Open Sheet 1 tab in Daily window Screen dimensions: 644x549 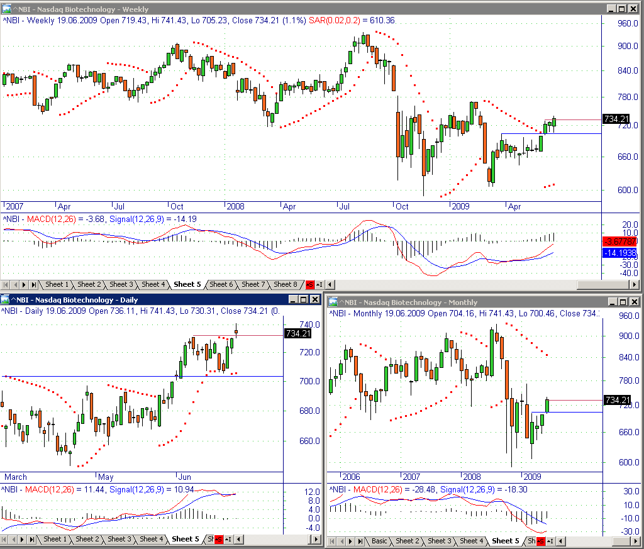[x=55, y=539]
